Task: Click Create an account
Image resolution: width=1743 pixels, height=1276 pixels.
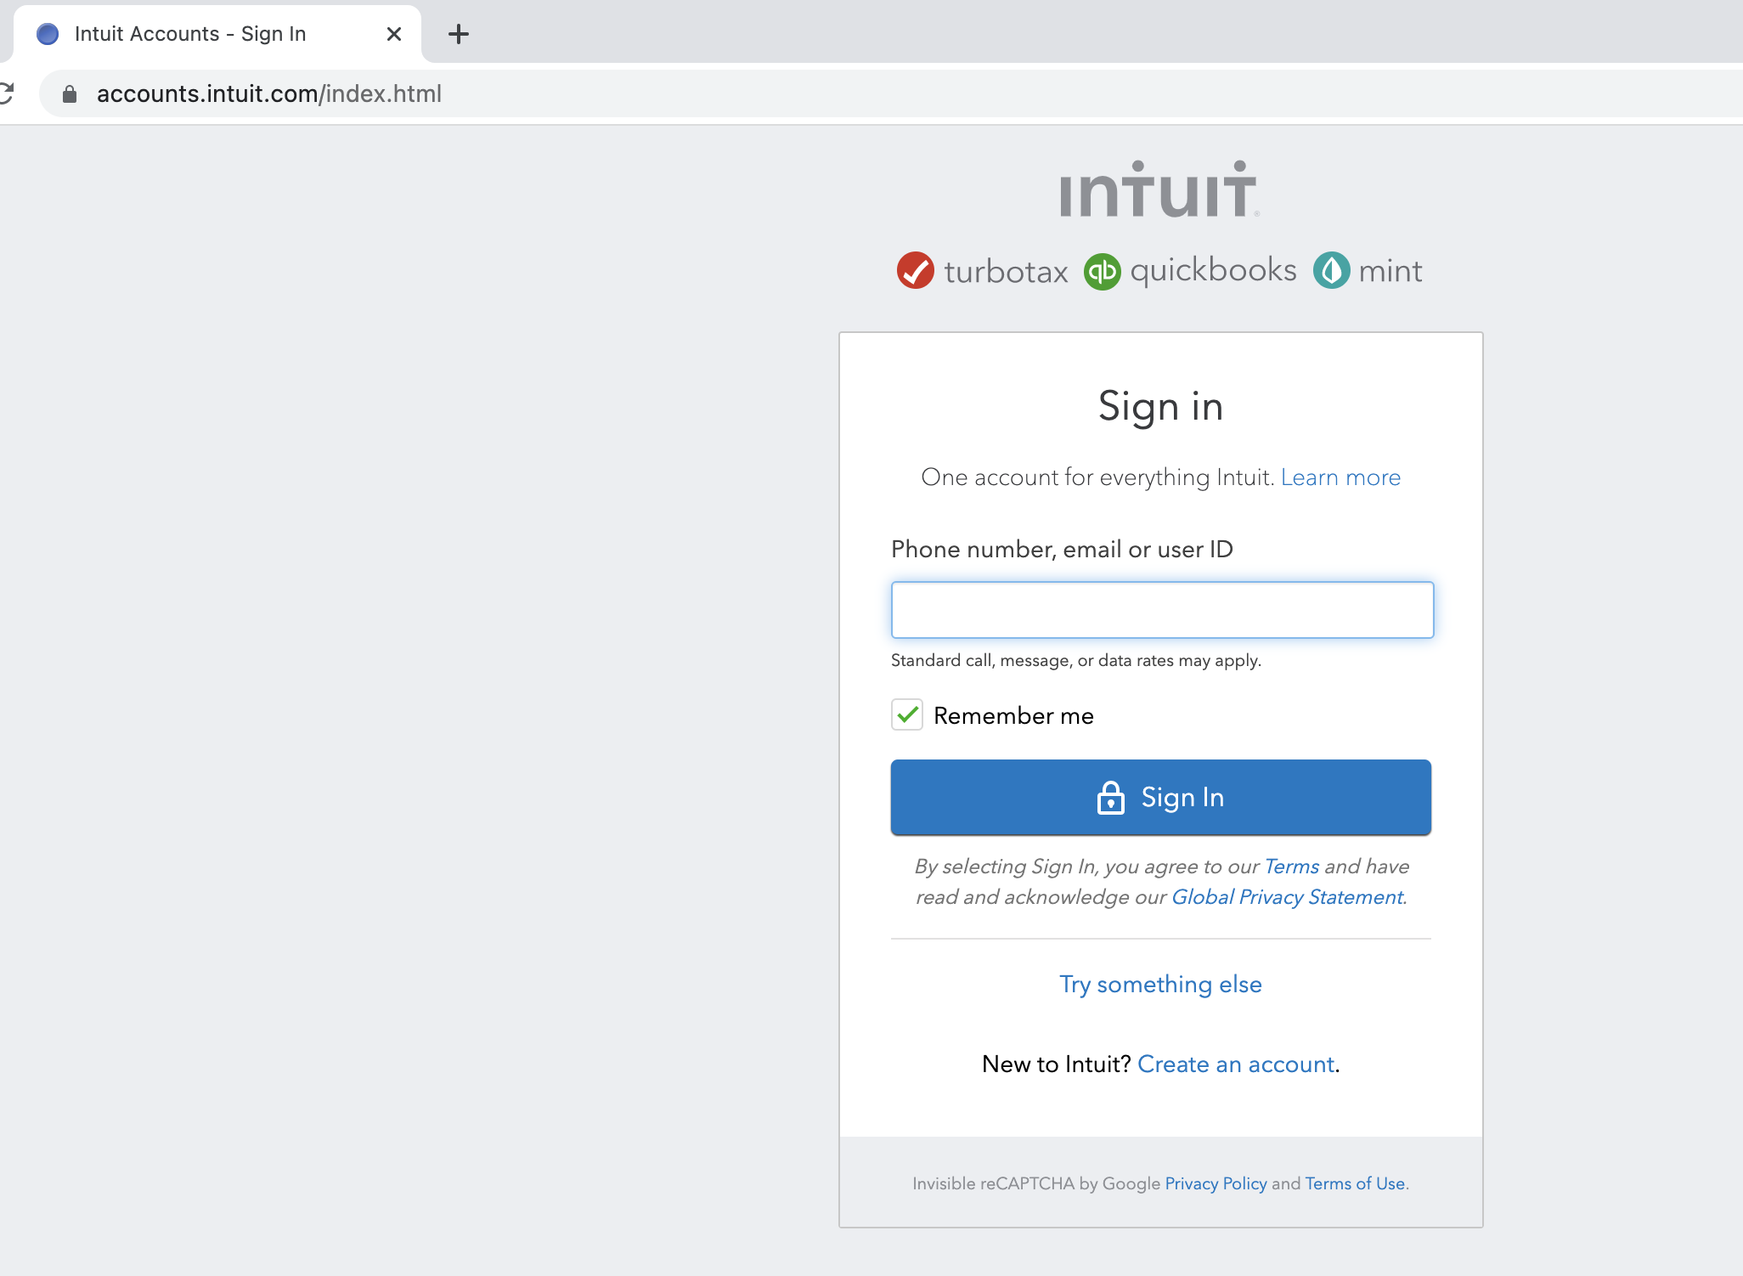Action: pyautogui.click(x=1236, y=1064)
